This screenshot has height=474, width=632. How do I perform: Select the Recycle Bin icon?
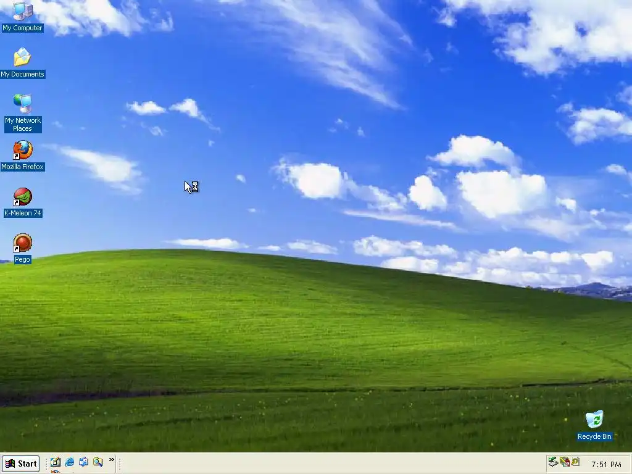coord(594,420)
